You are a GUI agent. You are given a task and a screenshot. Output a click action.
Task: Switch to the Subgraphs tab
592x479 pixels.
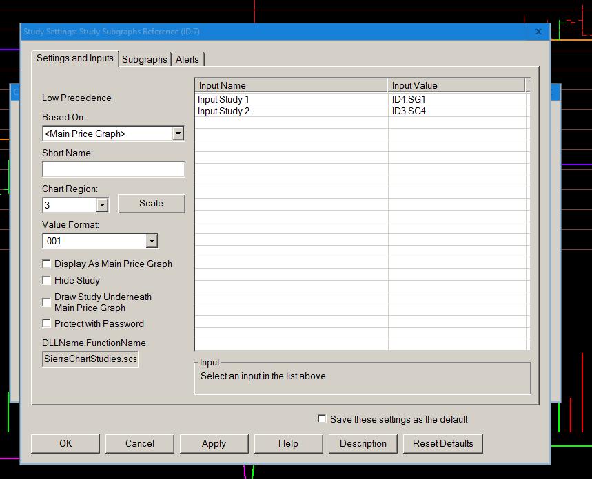145,60
